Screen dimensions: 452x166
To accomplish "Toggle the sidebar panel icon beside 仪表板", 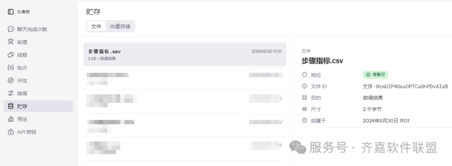I will tap(10, 12).
